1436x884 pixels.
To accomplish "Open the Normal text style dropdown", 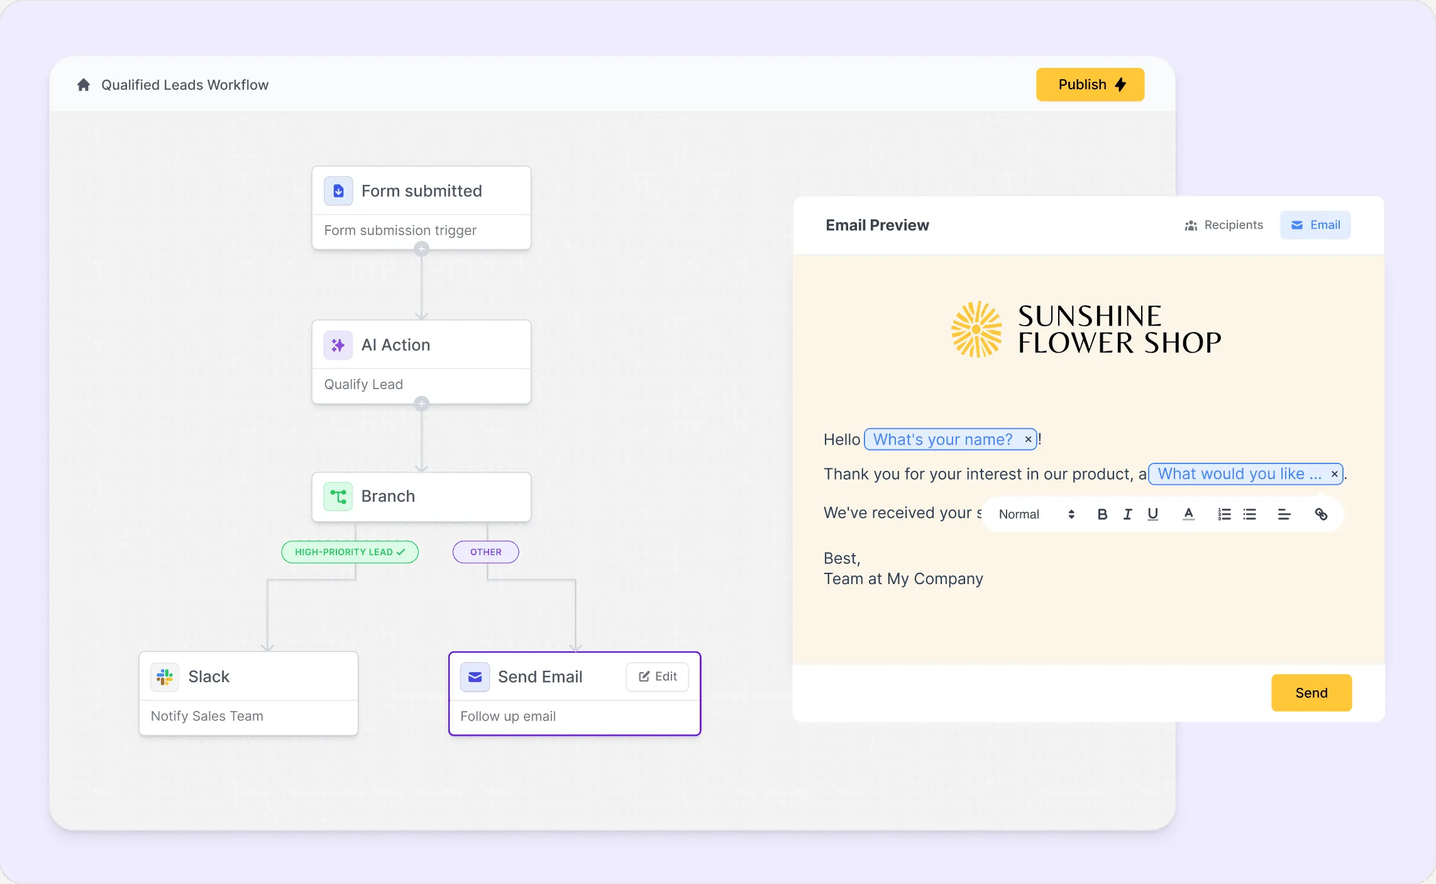I will 1036,514.
